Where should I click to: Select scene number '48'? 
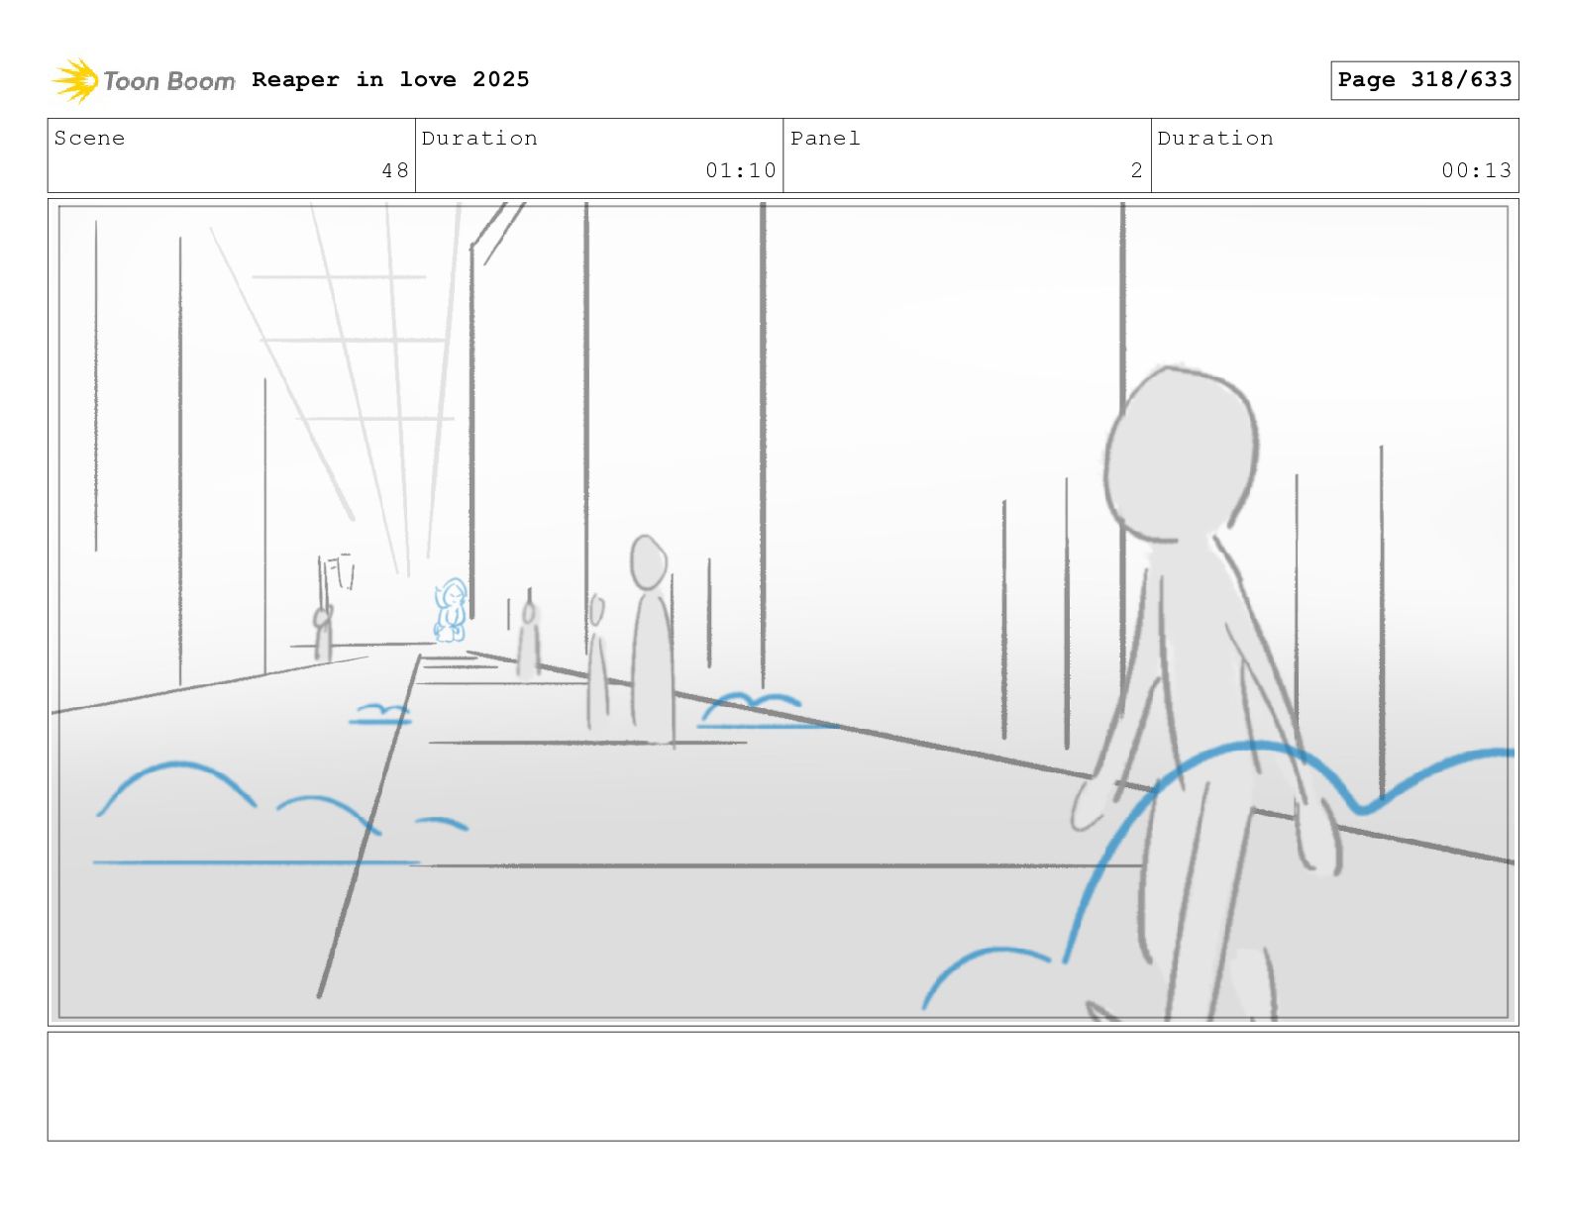(395, 170)
